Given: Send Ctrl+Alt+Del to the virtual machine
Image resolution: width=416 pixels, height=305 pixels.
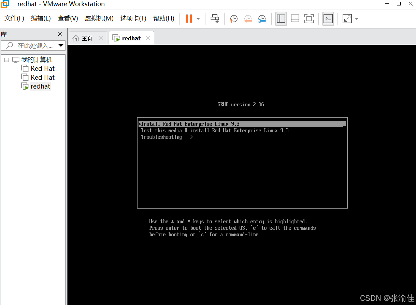Looking at the screenshot, I should pos(215,18).
